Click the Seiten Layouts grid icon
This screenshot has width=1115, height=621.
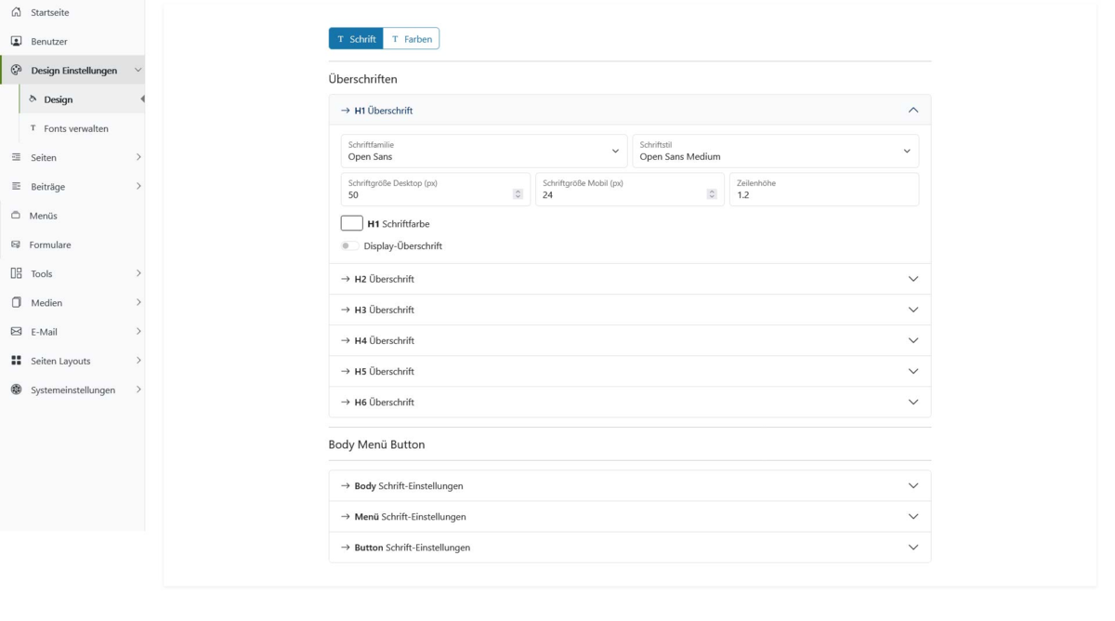click(x=16, y=360)
